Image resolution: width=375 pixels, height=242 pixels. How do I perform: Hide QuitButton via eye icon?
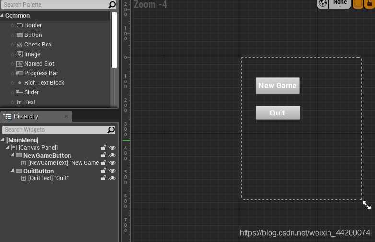pyautogui.click(x=112, y=171)
